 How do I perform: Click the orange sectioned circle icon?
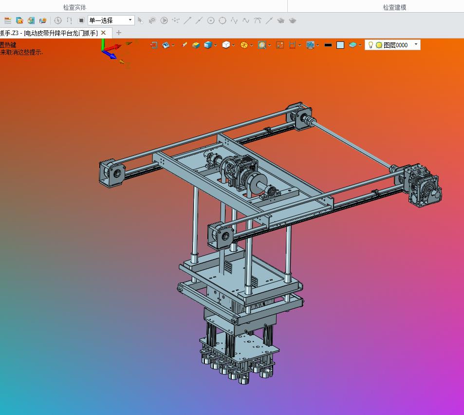(x=244, y=45)
